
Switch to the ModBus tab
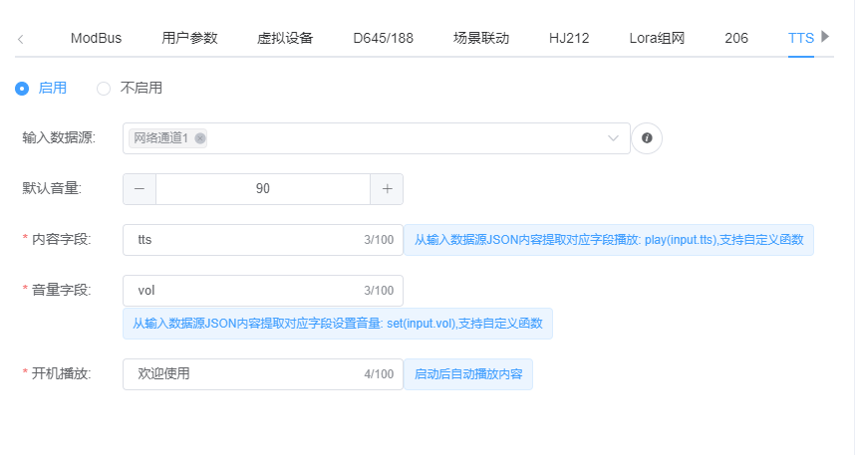coord(96,38)
